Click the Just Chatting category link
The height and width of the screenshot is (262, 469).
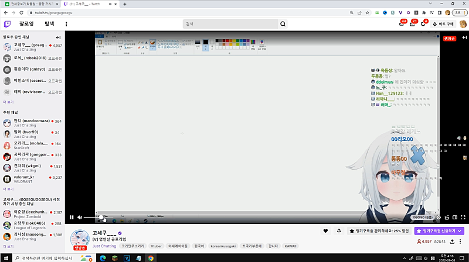[104, 246]
